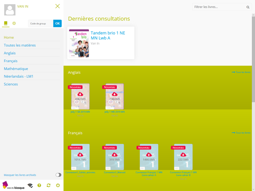Image resolution: width=255 pixels, height=191 pixels.
Task: Select the Sciences subject
Action: (11, 84)
